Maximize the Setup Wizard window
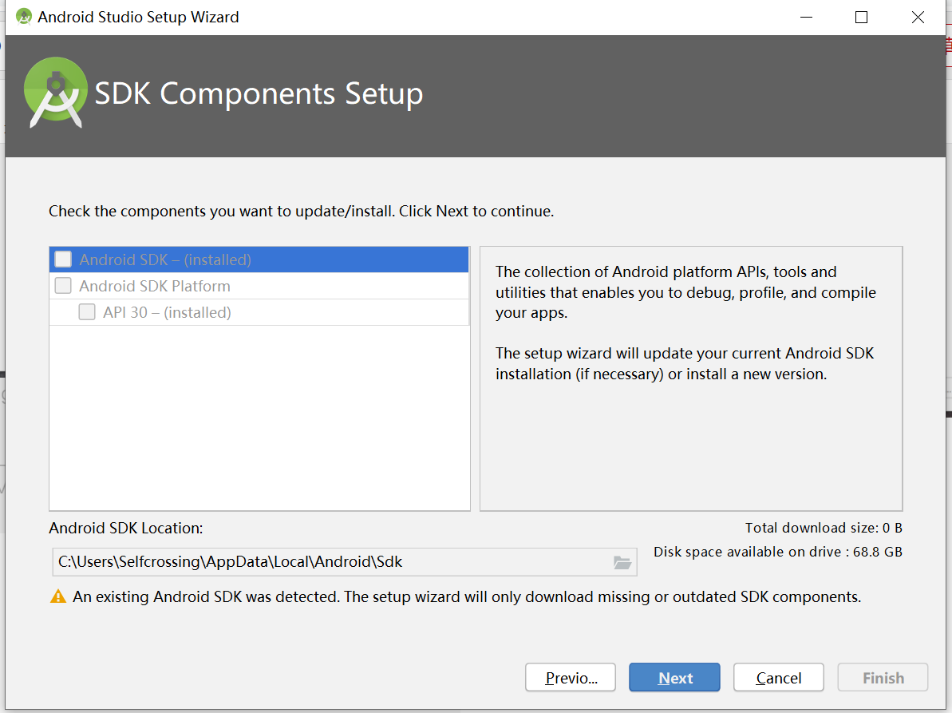This screenshot has height=713, width=952. click(x=861, y=17)
